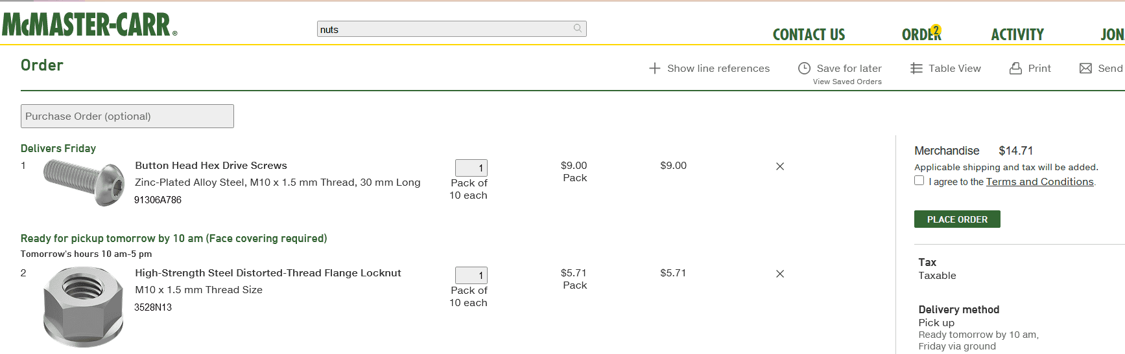Viewport: 1125px width, 354px height.
Task: Open High-Strength Steel Distorted-Thread Flange Locknut link
Action: click(268, 273)
